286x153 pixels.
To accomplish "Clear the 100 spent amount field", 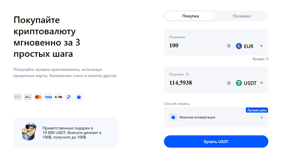I will point(229,46).
